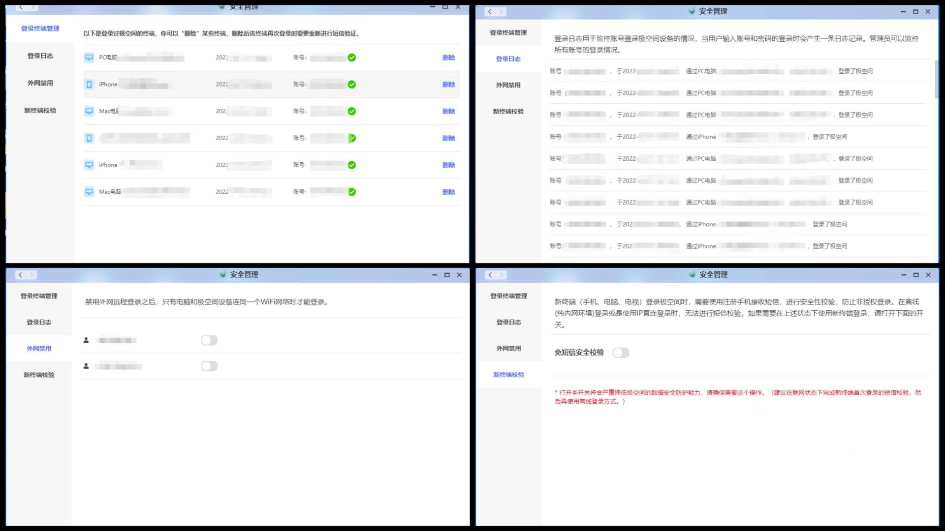Select 登录终端管理 tab in bottom-right window
The image size is (945, 531).
point(508,296)
